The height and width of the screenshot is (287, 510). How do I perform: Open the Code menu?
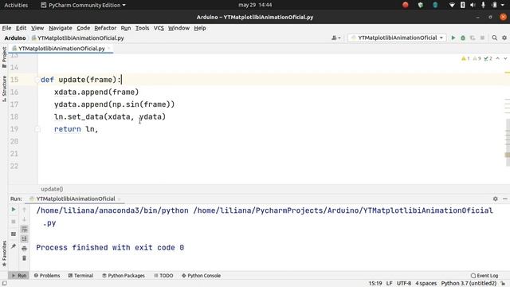pos(83,28)
